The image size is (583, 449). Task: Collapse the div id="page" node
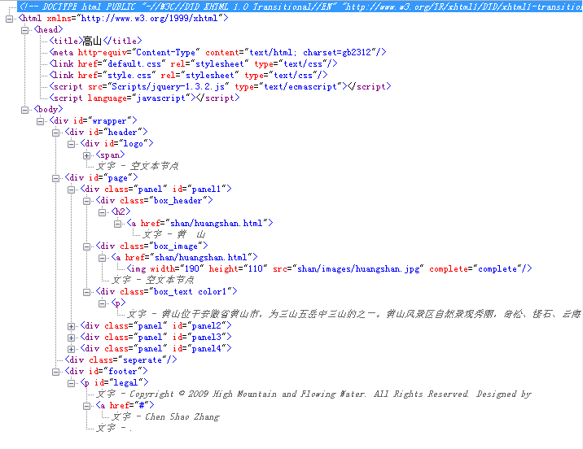[55, 178]
